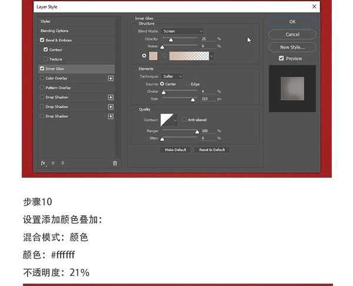
Task: Open the gradient picker dropdown arrow
Action: click(212, 56)
